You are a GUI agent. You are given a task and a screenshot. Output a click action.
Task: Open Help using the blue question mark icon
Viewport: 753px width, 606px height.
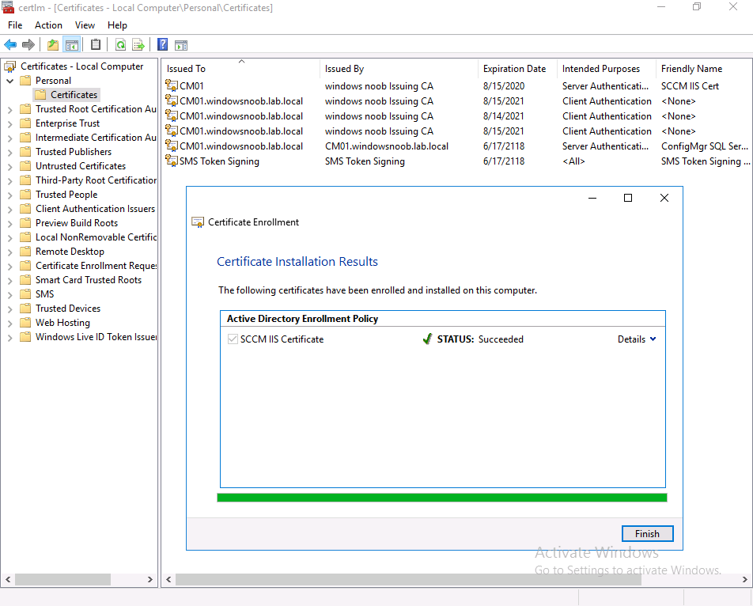point(163,44)
